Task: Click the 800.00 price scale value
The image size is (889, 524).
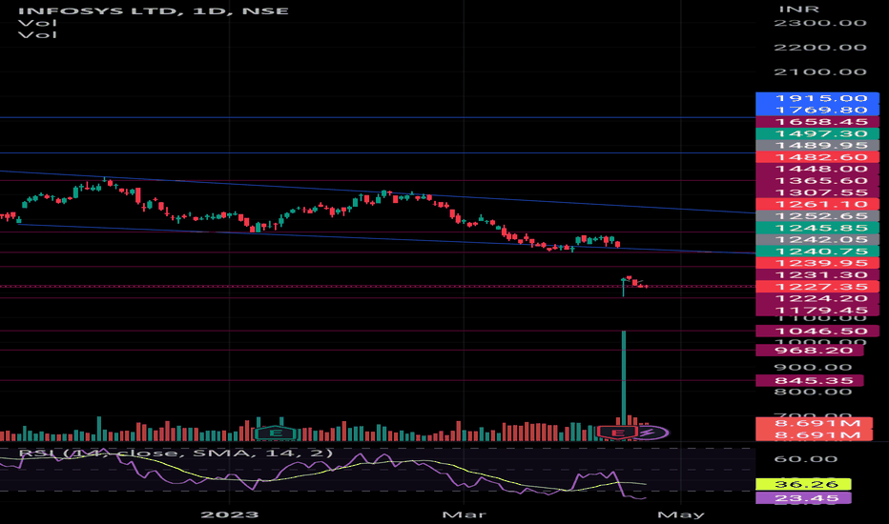Action: click(813, 392)
